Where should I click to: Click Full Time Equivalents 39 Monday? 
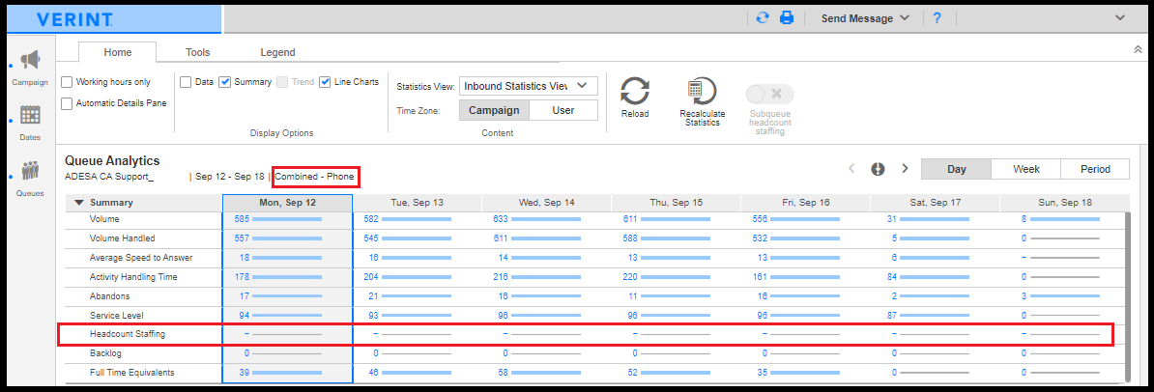coord(245,372)
